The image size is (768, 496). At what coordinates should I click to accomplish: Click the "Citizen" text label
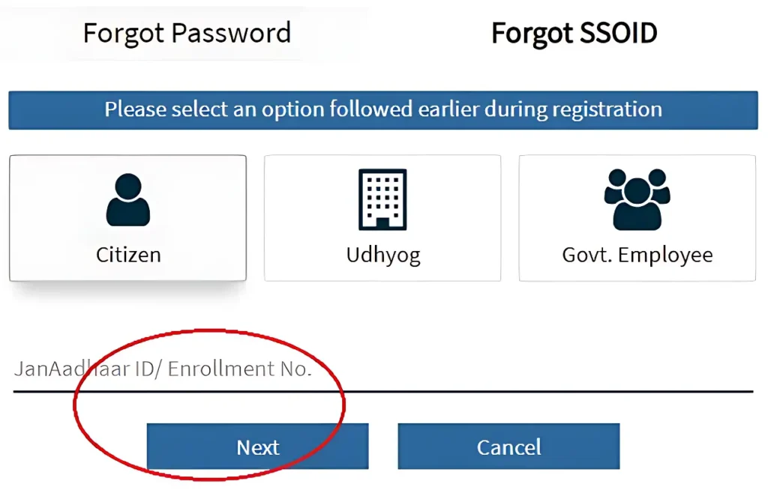[128, 255]
